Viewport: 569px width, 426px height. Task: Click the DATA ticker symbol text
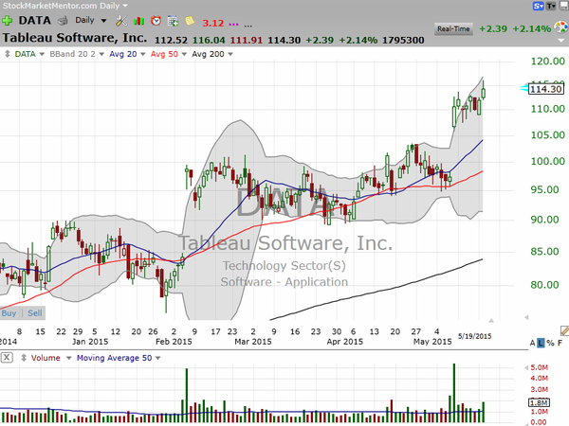click(35, 20)
